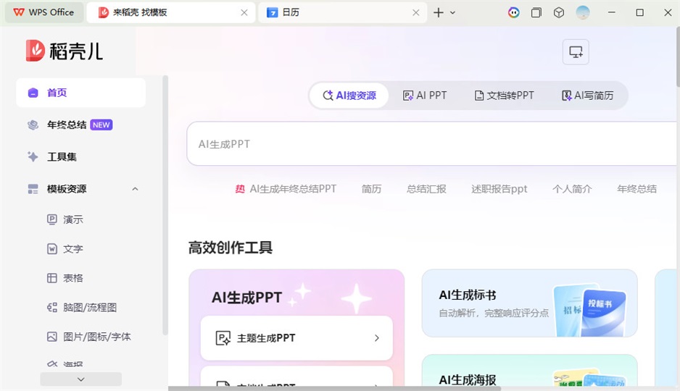Click the duplicate window icon in title bar
Screen dimensions: 680x391
pyautogui.click(x=536, y=12)
